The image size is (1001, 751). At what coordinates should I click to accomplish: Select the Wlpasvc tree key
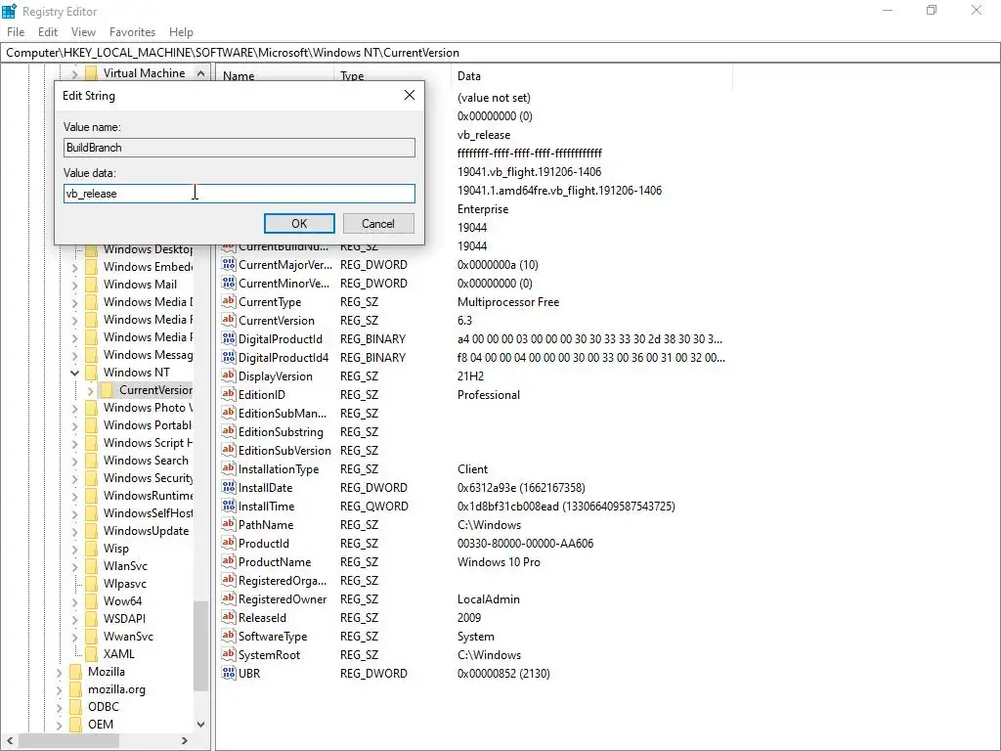tap(124, 584)
